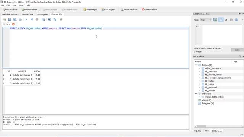244x137 pixels.
Task: Expand the tb_prueba table
Action: tap(199, 91)
